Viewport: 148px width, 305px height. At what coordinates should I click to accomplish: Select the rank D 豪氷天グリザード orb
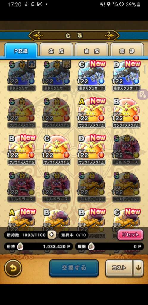127,76
